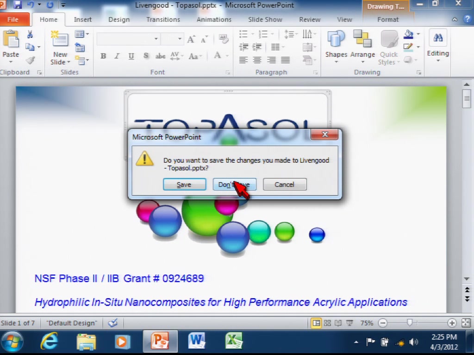Click the Shrink Font icon
Screen dimensions: 474x355
tap(204, 40)
